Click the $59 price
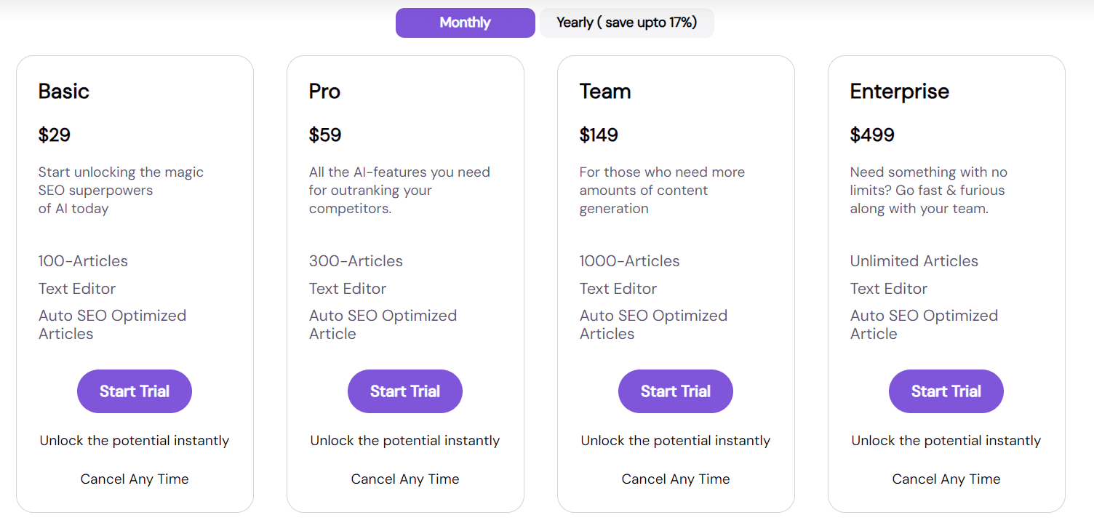The width and height of the screenshot is (1094, 523). [325, 135]
